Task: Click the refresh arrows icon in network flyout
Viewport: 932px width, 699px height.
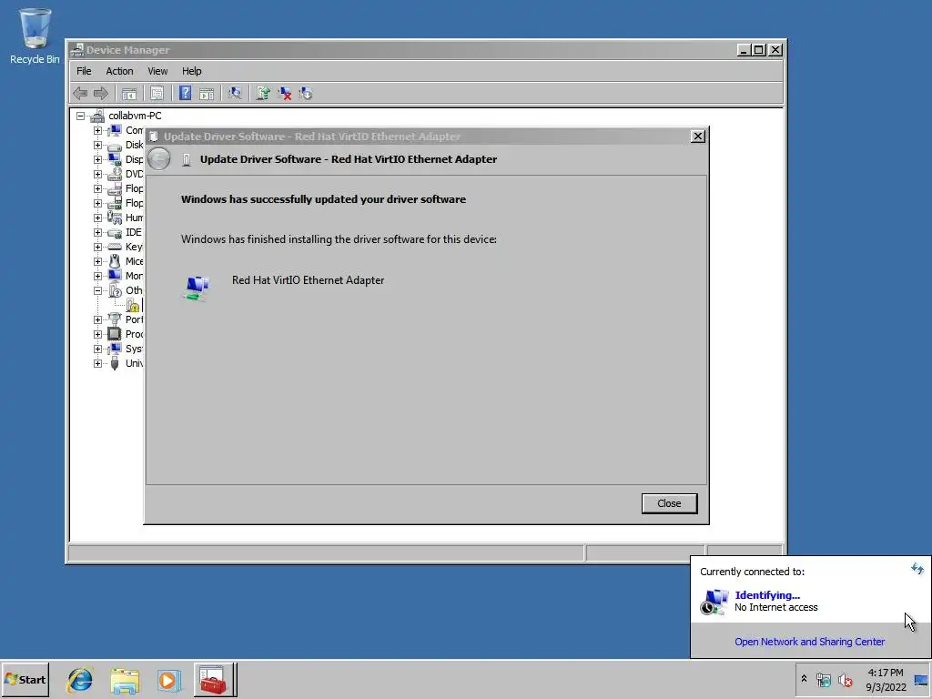Action: (x=917, y=569)
